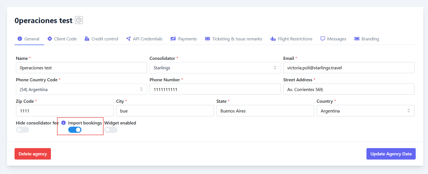Focus the Street Address text field
The width and height of the screenshot is (428, 174).
349,89
